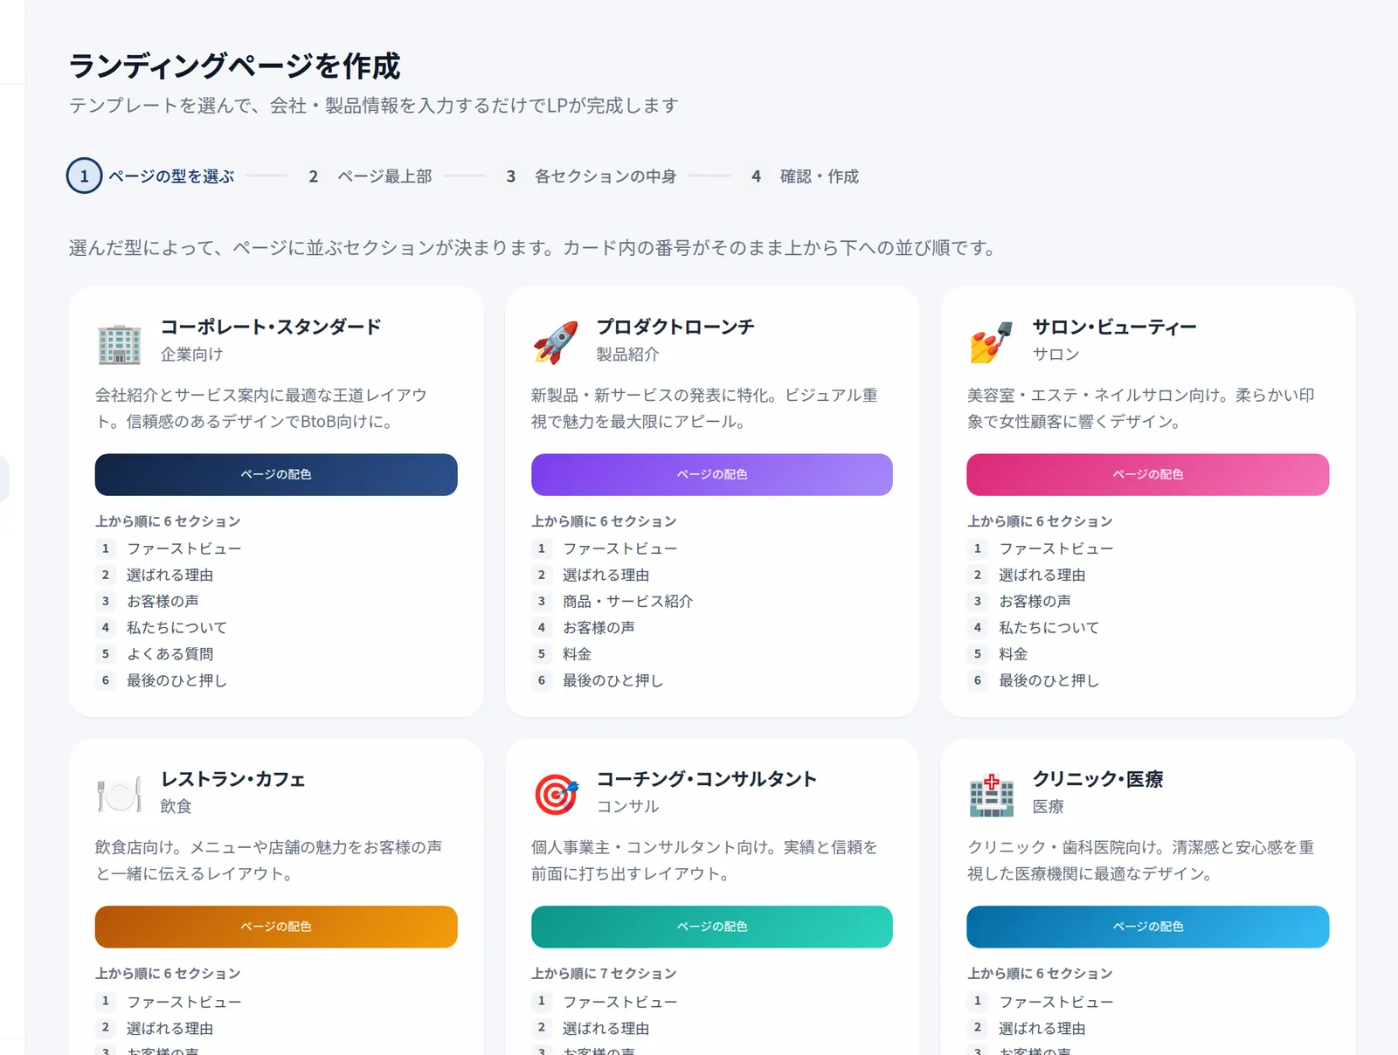The width and height of the screenshot is (1398, 1055).
Task: Select the サロン・ビューティー template title
Action: 1115,328
